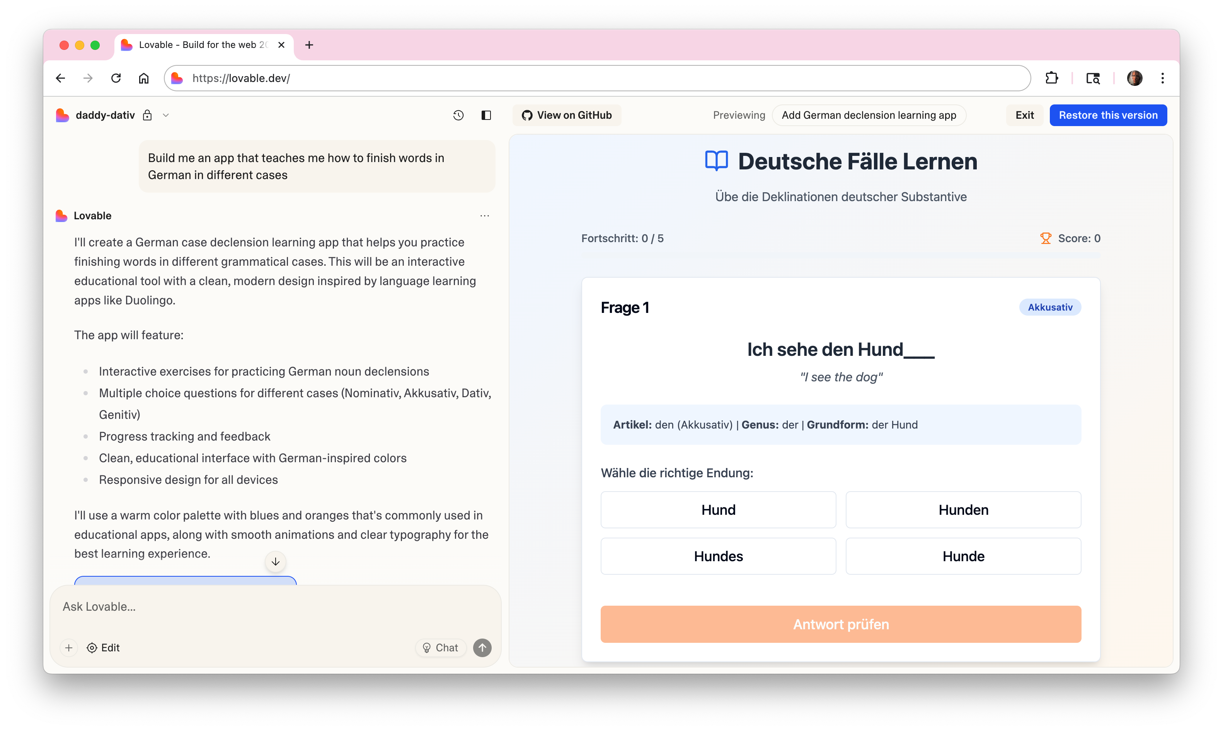Toggle the Edit select mode
This screenshot has height=731, width=1223.
coord(103,648)
